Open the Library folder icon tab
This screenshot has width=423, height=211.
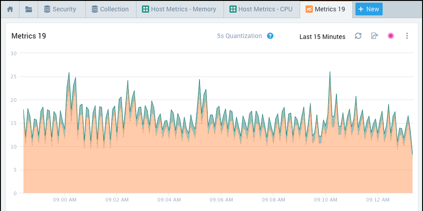coord(29,9)
